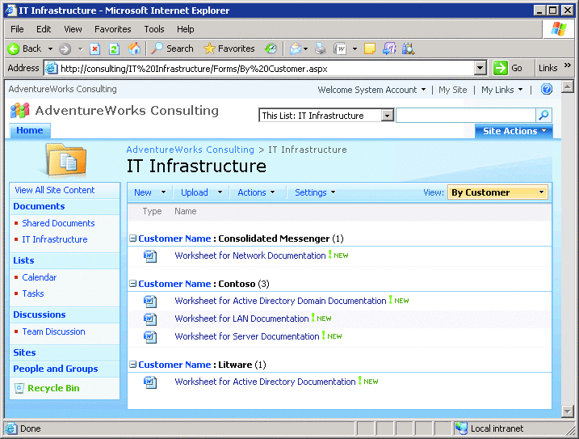
Task: Open Worksheet for LAN Documentation
Action: [241, 319]
